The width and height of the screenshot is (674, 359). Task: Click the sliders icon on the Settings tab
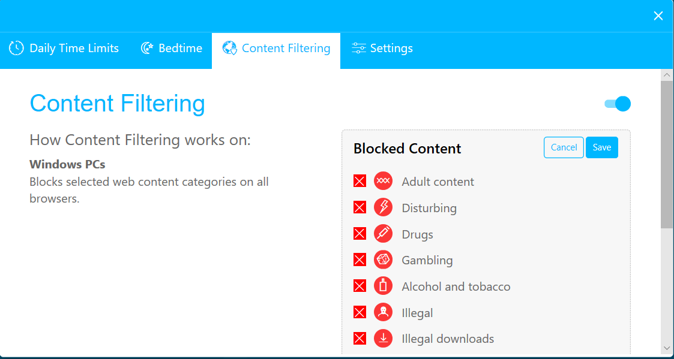pos(359,47)
